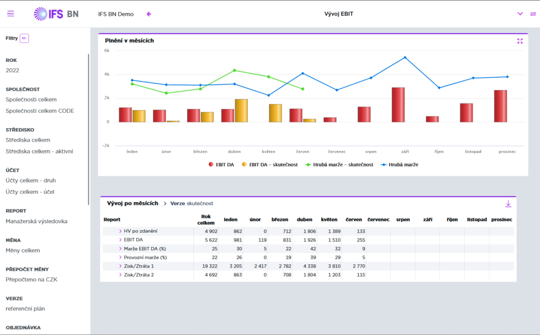540x335 pixels.
Task: Toggle EBIT DA – skutečnost legend series
Action: pyautogui.click(x=269, y=165)
